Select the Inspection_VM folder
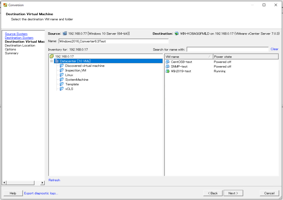 click(75, 70)
